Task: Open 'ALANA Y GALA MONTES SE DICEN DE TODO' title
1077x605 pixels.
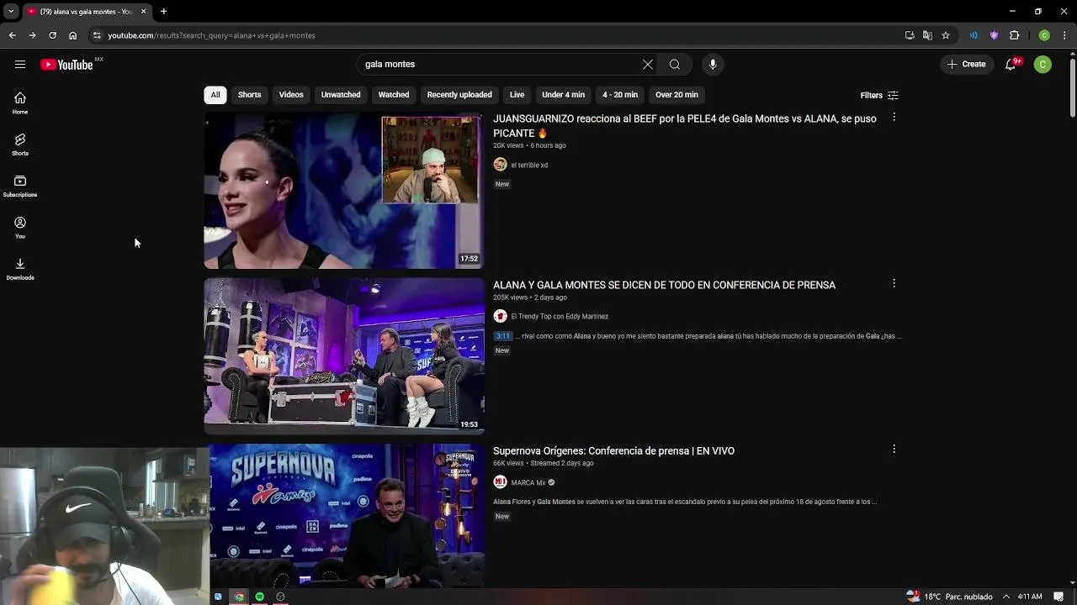Action: (664, 286)
